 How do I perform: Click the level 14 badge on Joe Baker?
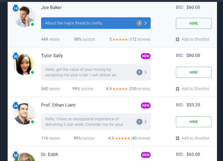(16, 8)
